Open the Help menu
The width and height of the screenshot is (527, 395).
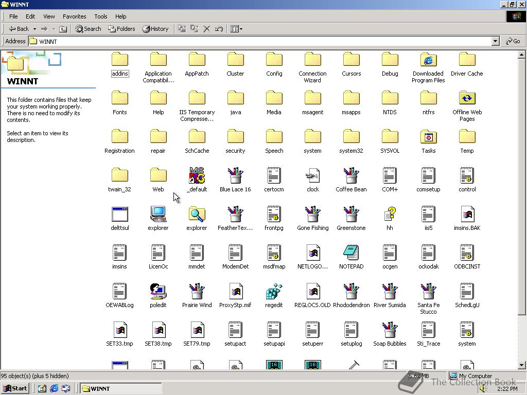120,16
